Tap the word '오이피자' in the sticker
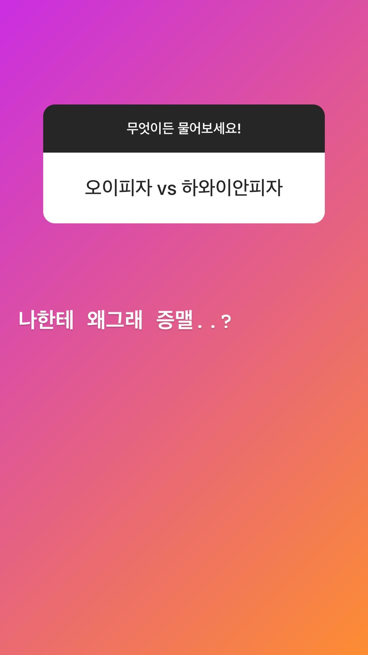This screenshot has width=368, height=655. coord(118,188)
